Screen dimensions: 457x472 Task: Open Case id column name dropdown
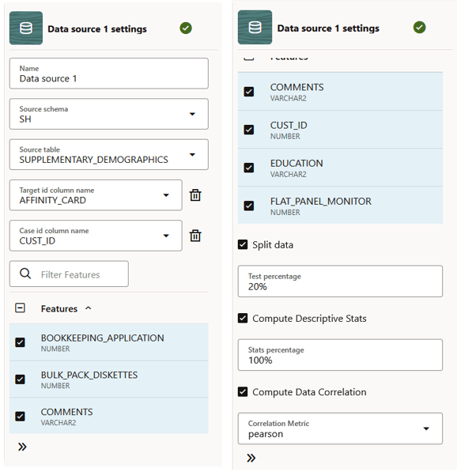click(166, 236)
